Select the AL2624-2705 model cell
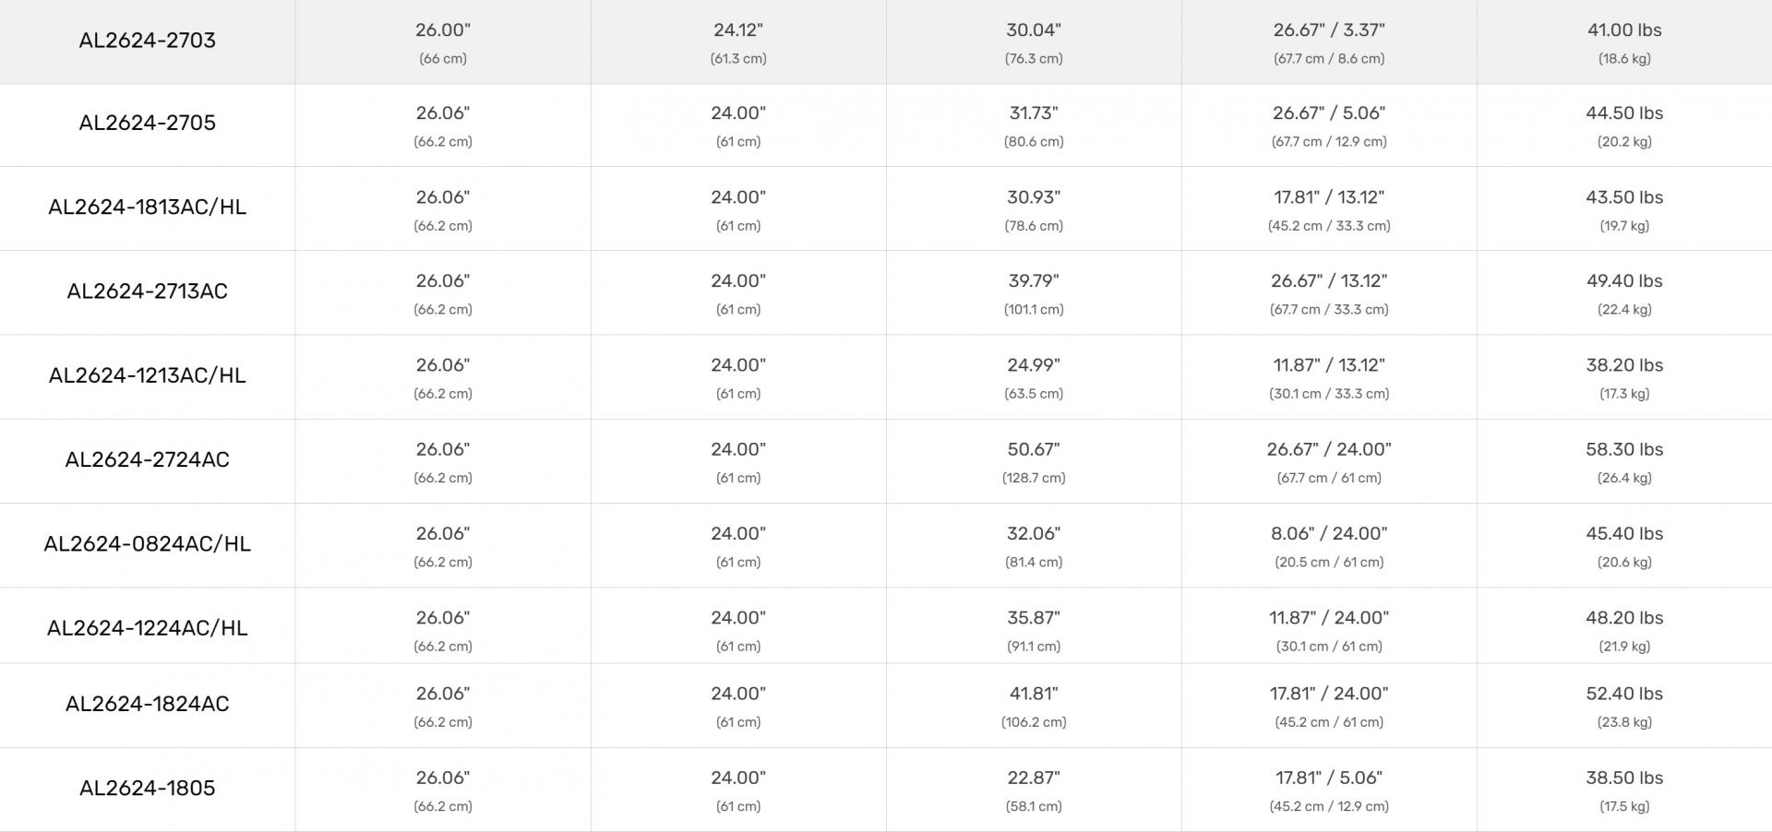The height and width of the screenshot is (832, 1772). point(147,123)
